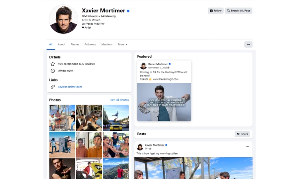Screen dimensions: 299x179
Task: Click 24 following text
Action: [108, 16]
